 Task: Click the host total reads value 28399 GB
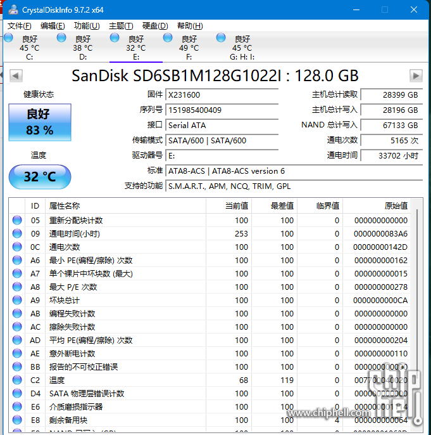[x=392, y=95]
